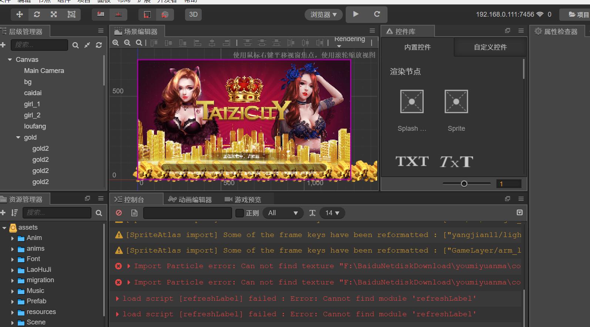Viewport: 590px width, 327px height.
Task: Open the 浏览器 preview platform dropdown
Action: pyautogui.click(x=323, y=14)
